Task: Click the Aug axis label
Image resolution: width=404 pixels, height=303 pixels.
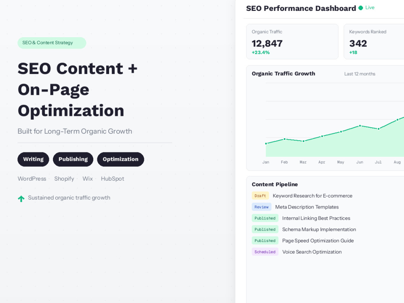Action: [397, 162]
